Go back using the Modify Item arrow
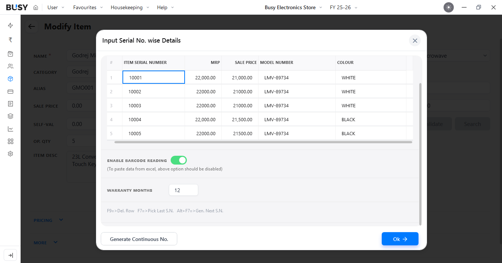The height and width of the screenshot is (263, 502). coord(32,26)
